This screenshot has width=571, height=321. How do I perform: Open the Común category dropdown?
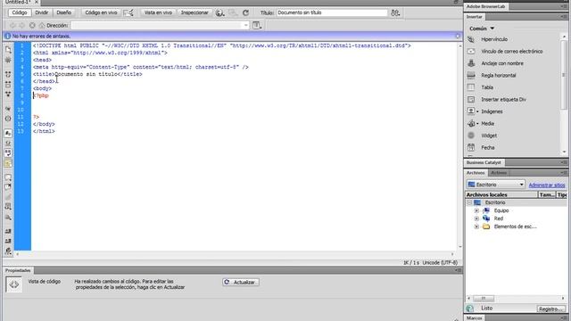482,29
